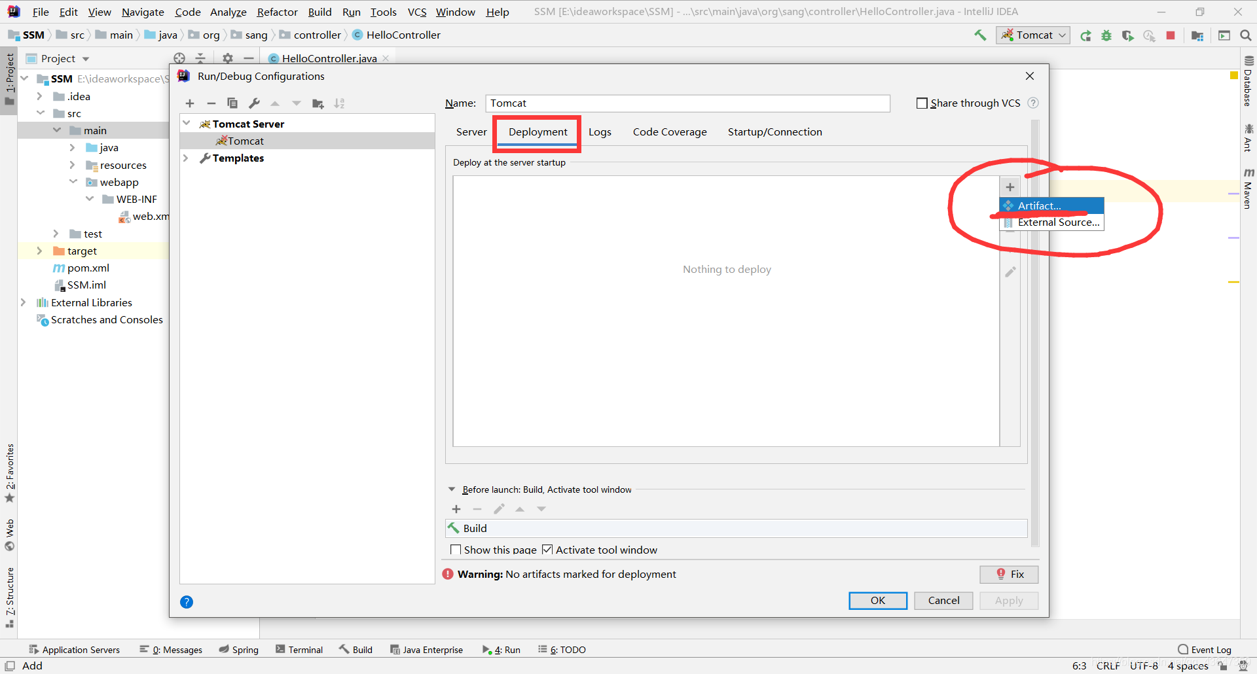1257x674 pixels.
Task: Click the Cancel button
Action: 943,601
